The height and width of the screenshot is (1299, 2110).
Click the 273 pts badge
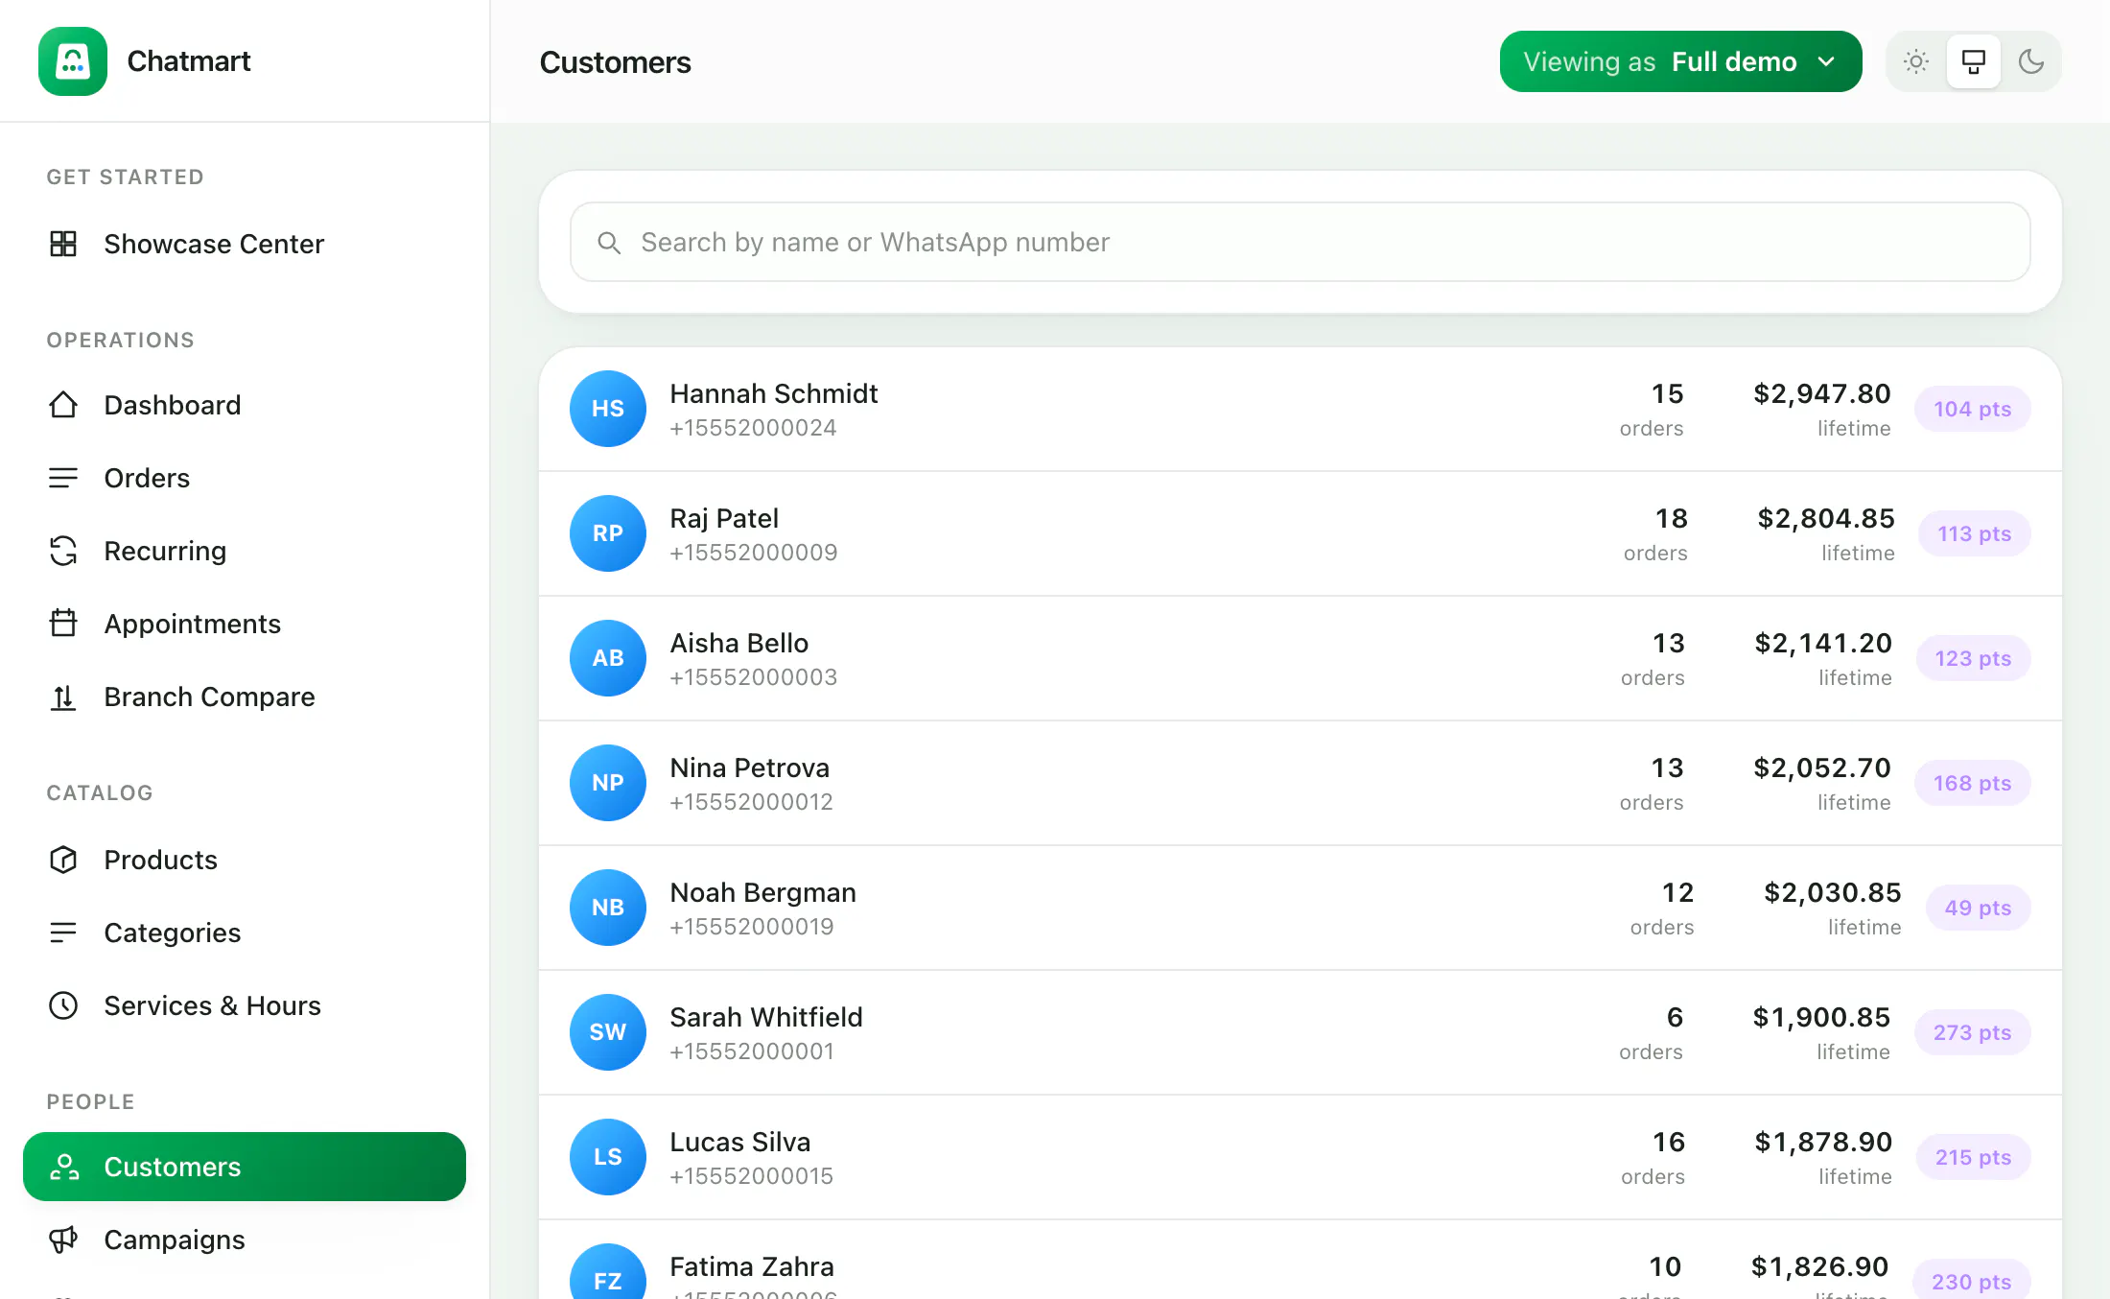1972,1032
